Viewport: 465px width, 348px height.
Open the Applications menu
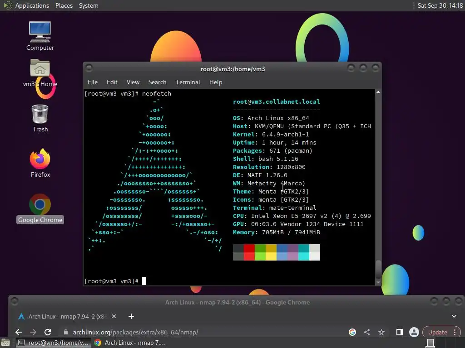pyautogui.click(x=32, y=5)
